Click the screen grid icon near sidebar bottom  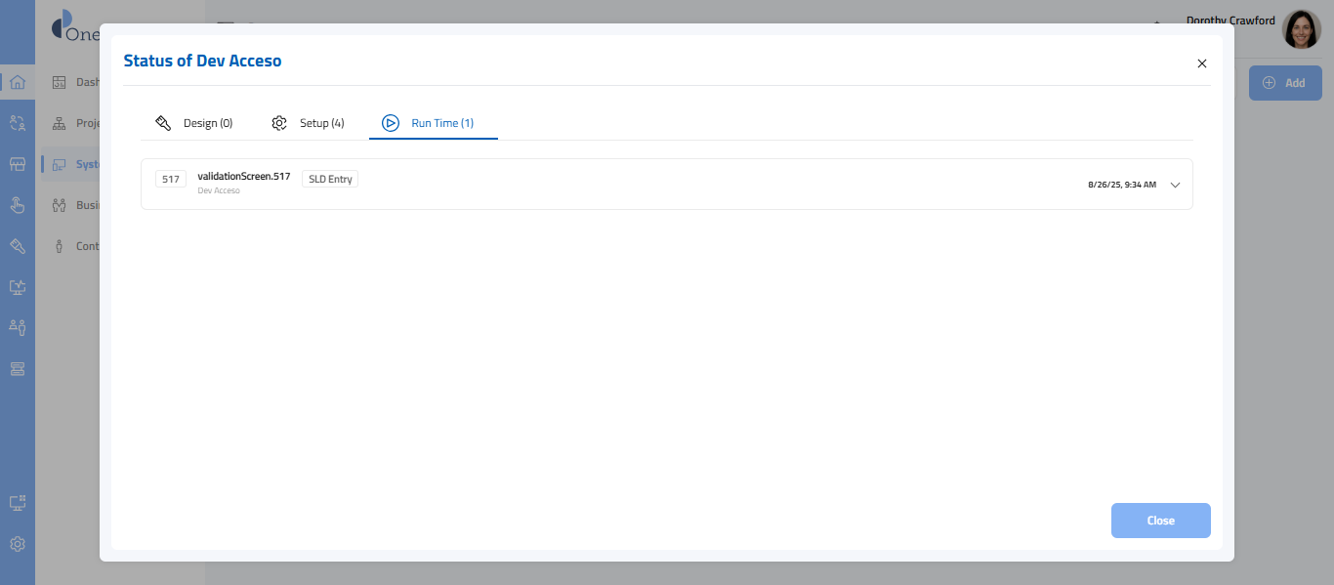pos(18,503)
